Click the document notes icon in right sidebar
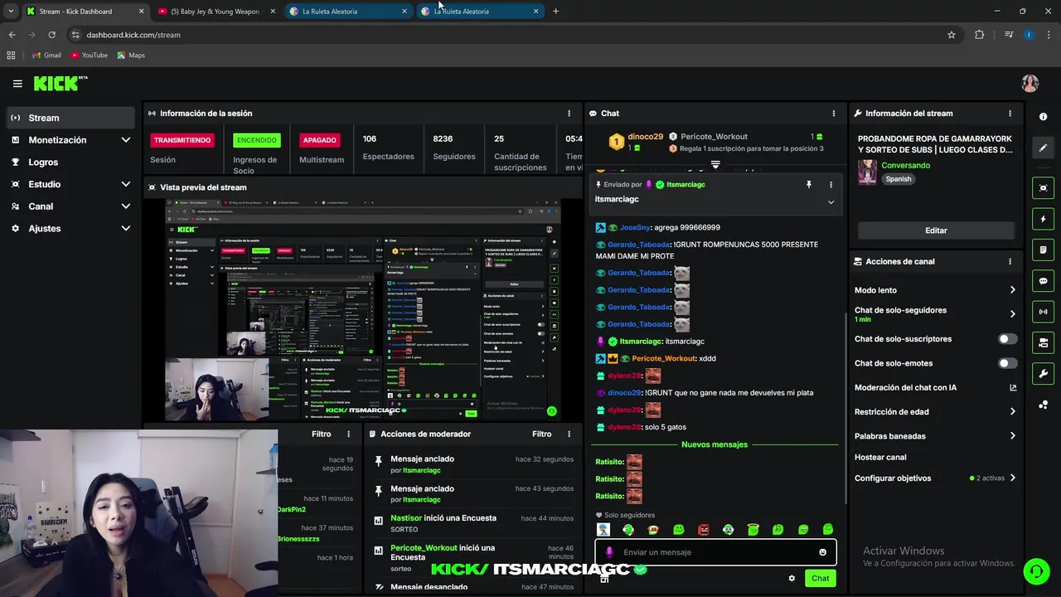 [1043, 250]
